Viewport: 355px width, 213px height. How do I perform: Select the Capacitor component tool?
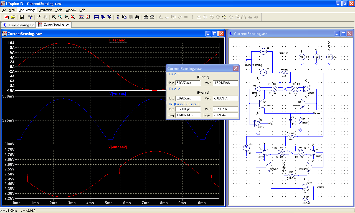pos(186,17)
